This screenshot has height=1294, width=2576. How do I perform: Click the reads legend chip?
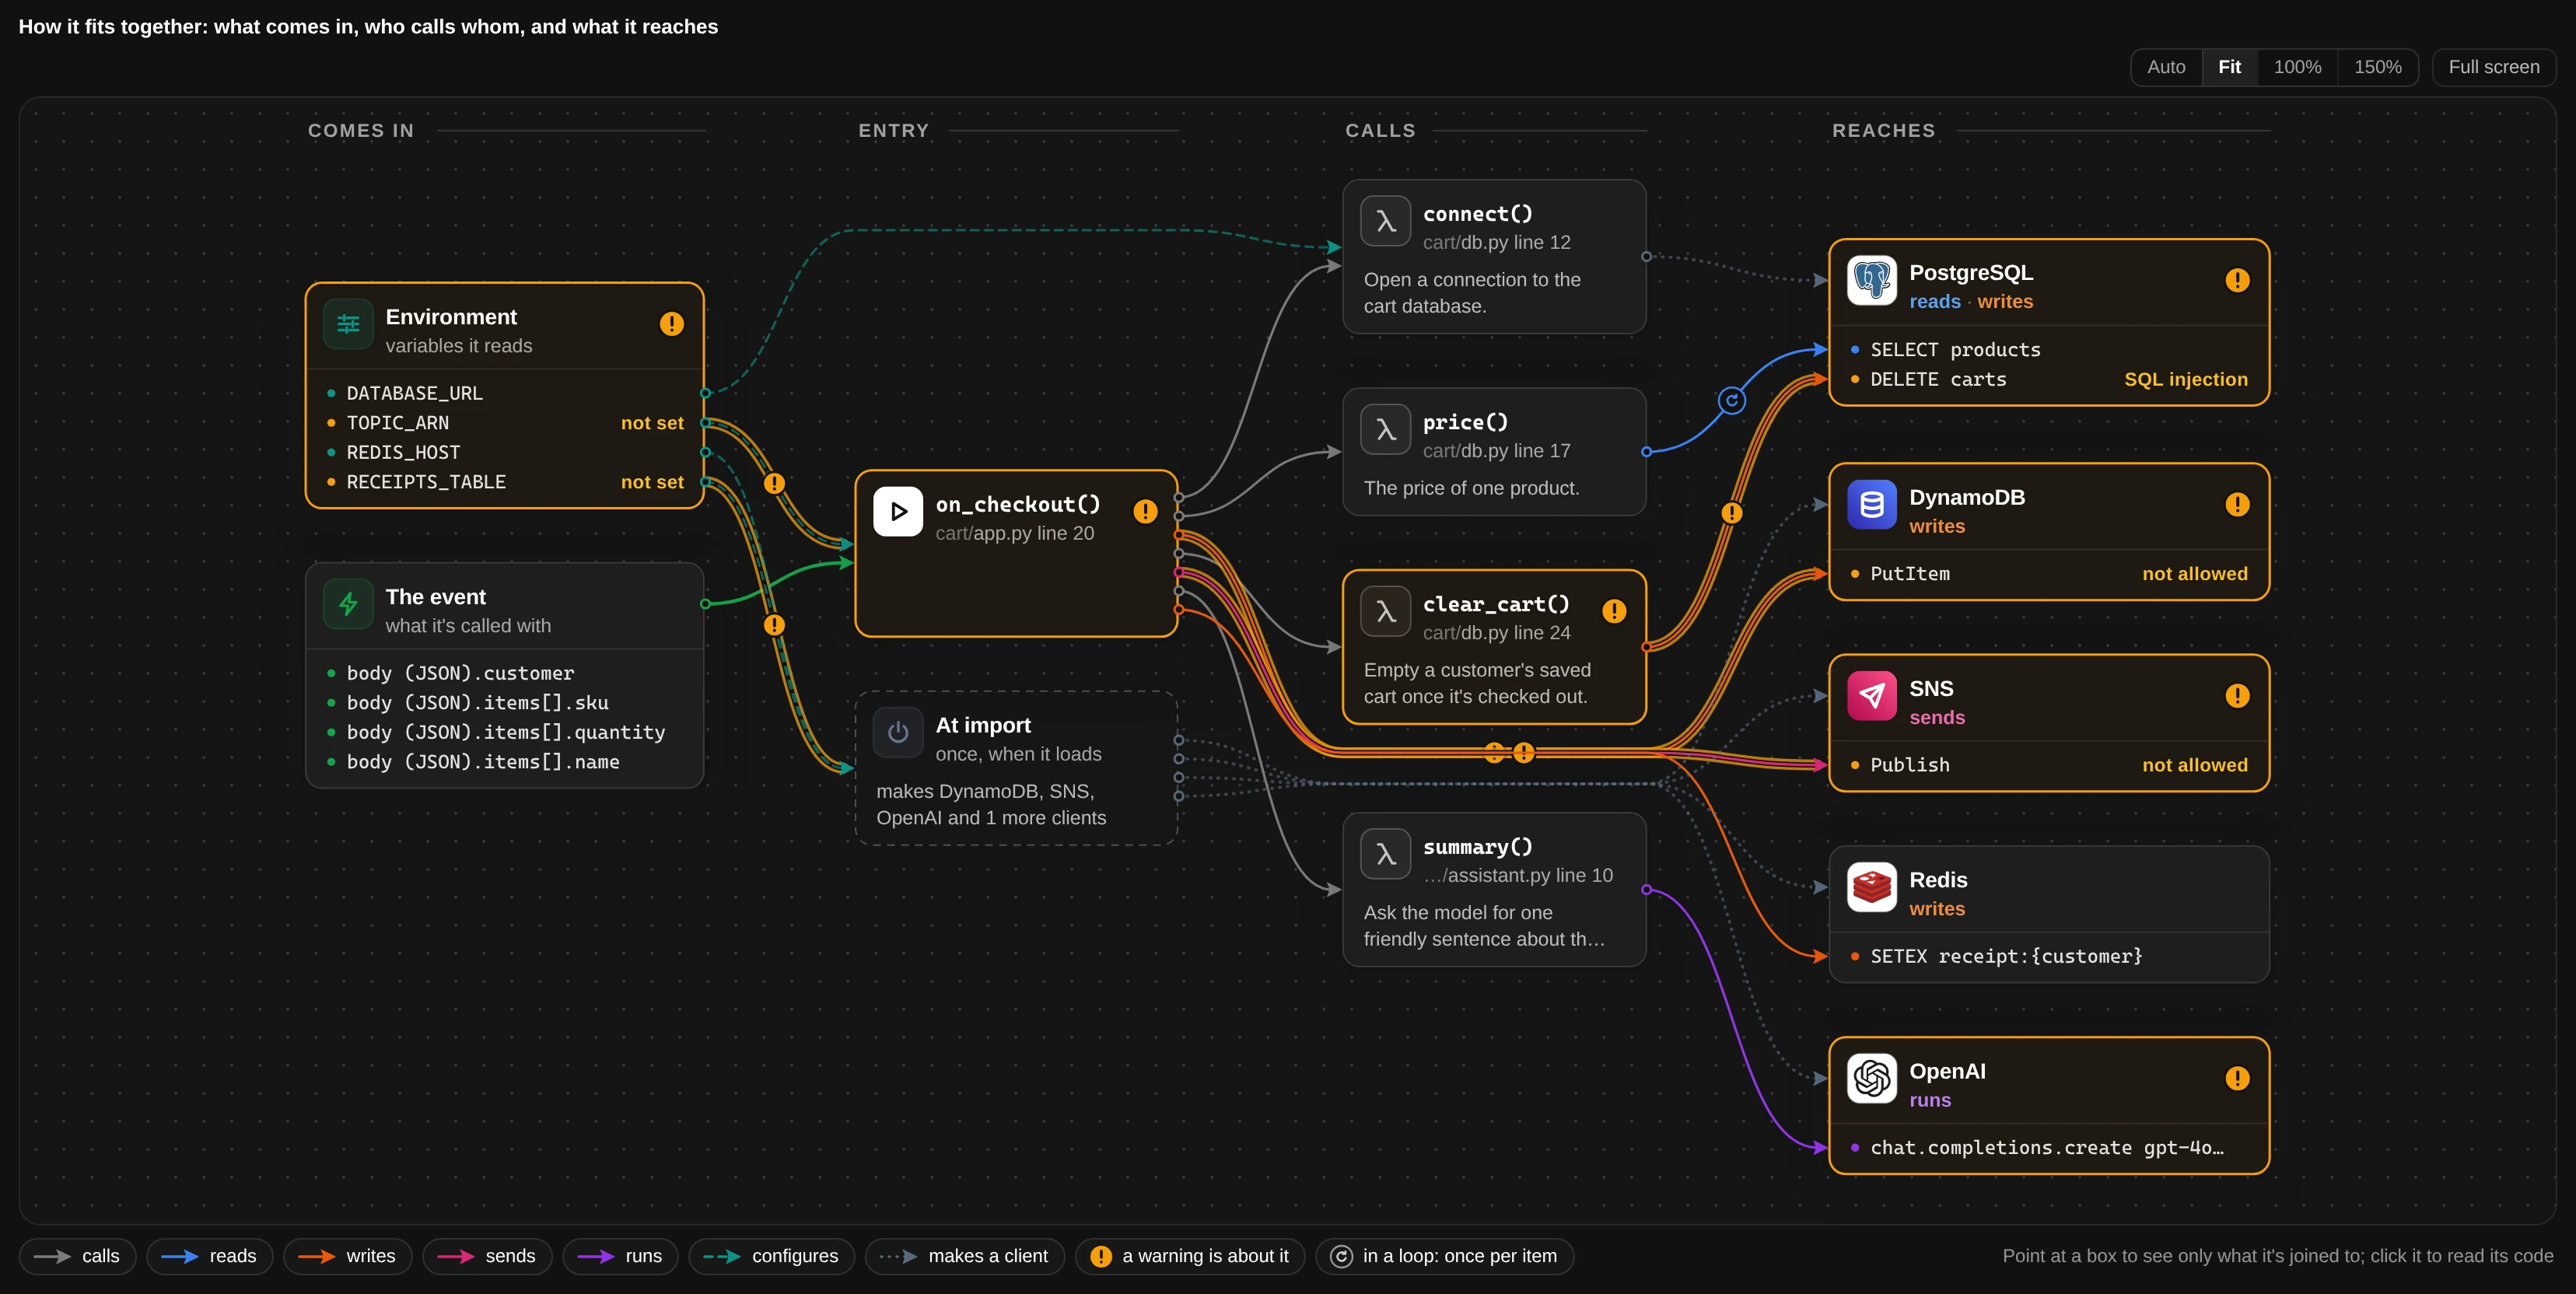[209, 1256]
